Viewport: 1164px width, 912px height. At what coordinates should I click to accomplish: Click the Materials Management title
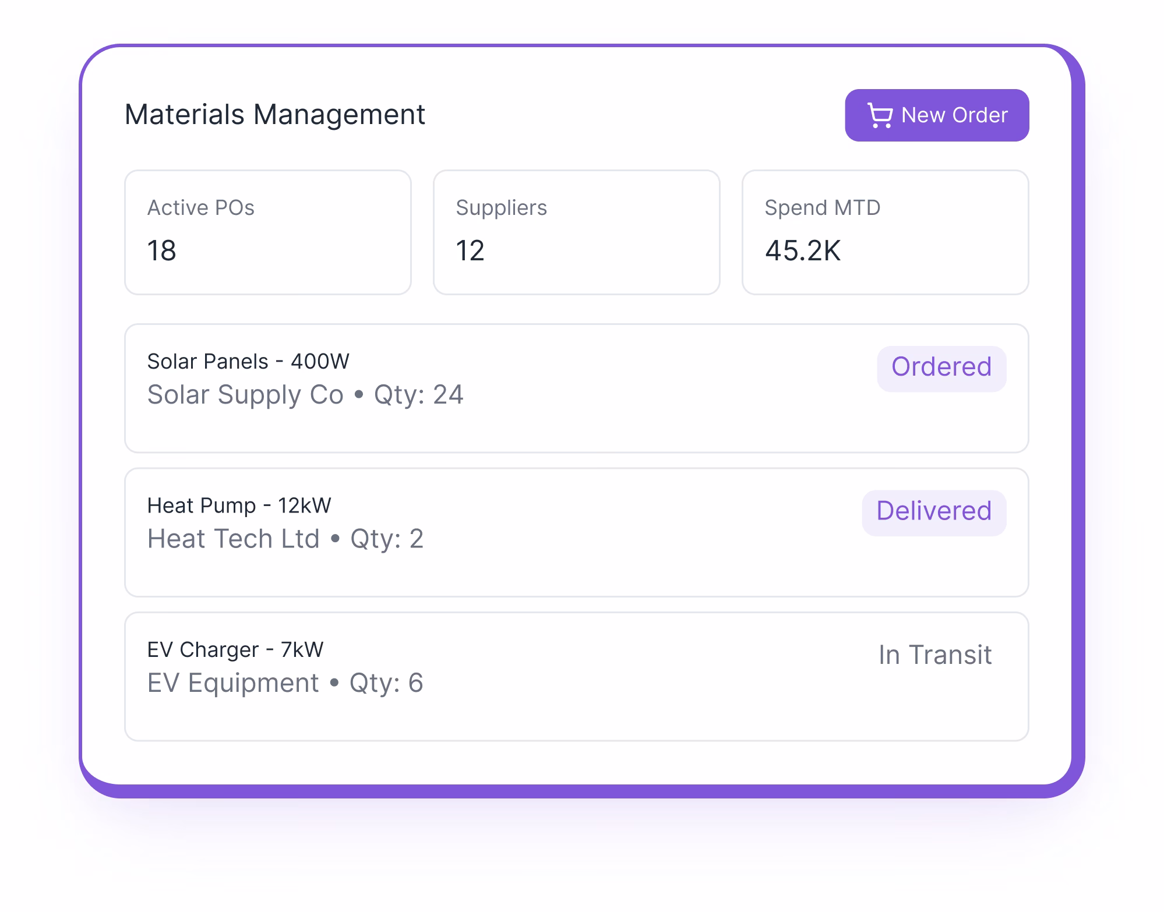275,114
